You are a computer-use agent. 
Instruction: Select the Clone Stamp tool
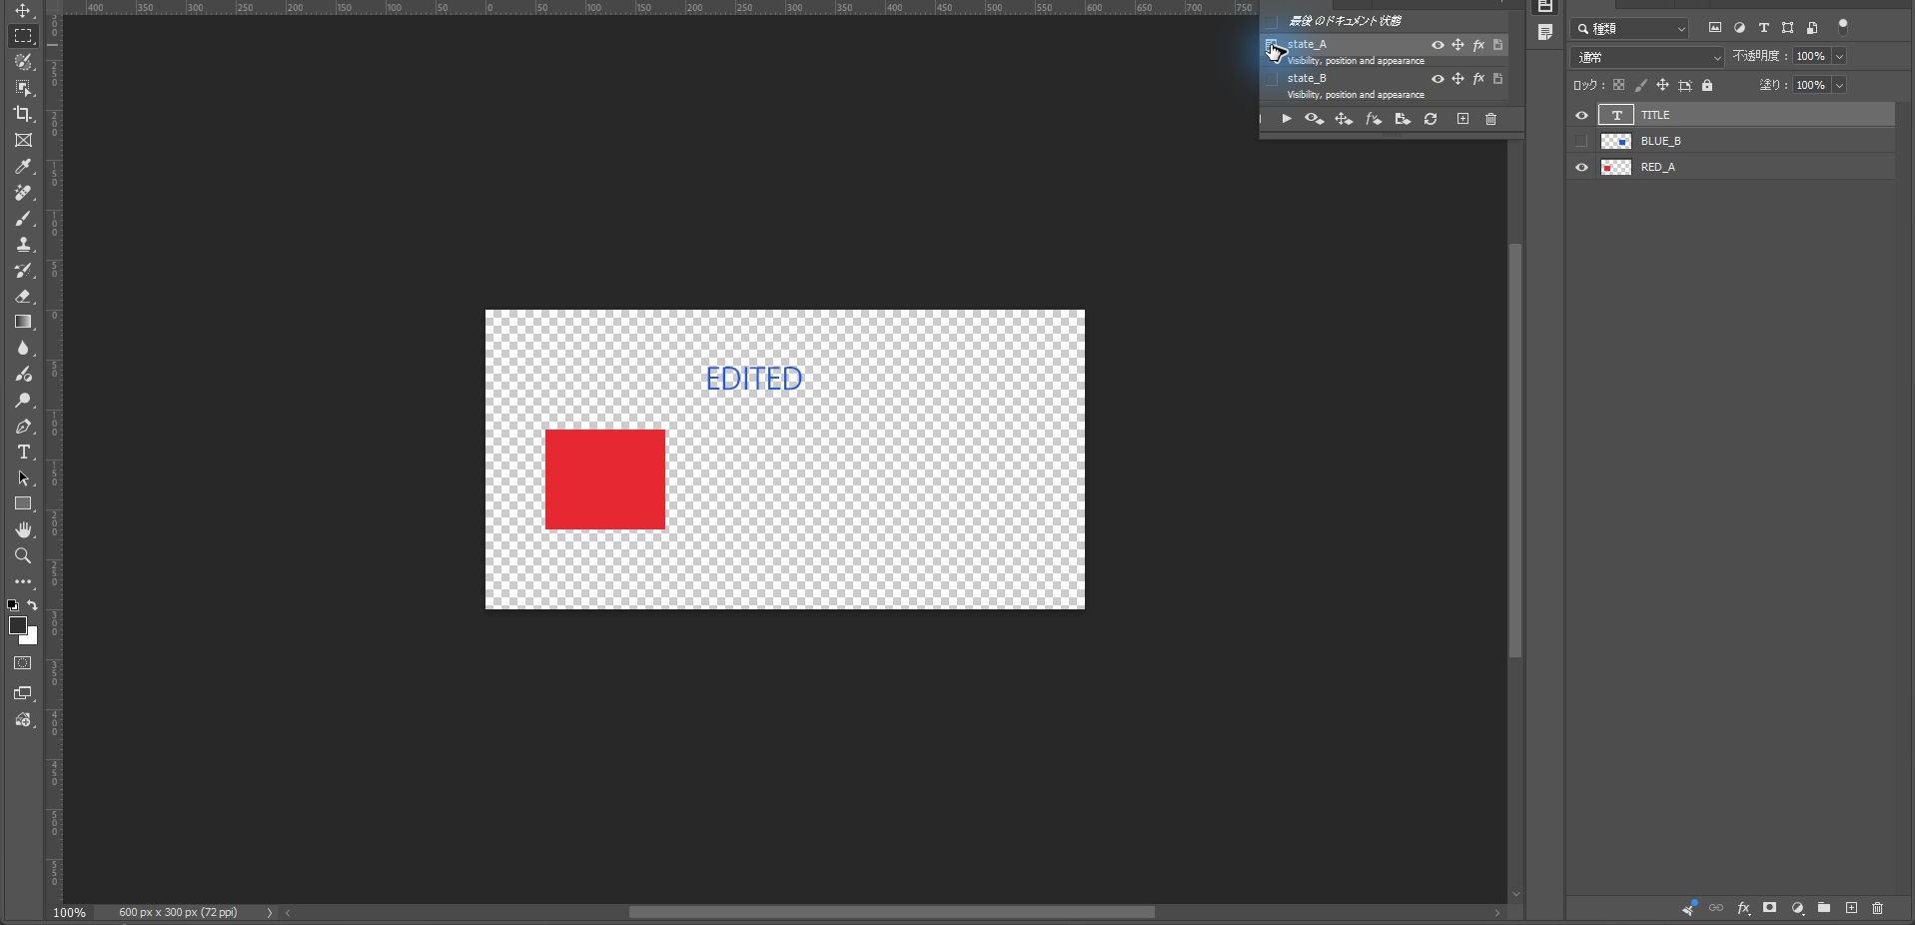[x=23, y=244]
